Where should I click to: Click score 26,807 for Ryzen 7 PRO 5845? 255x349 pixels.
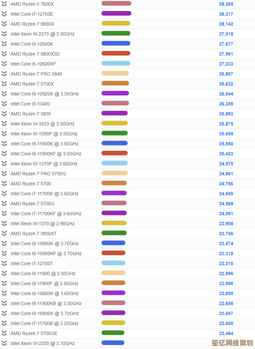[x=226, y=74]
